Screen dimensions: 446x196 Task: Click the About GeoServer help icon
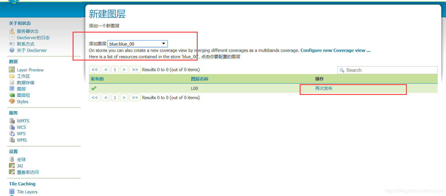pos(12,50)
